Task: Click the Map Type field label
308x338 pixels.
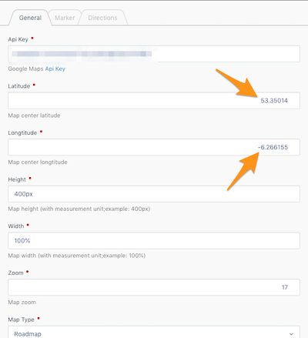Action: [x=21, y=320]
